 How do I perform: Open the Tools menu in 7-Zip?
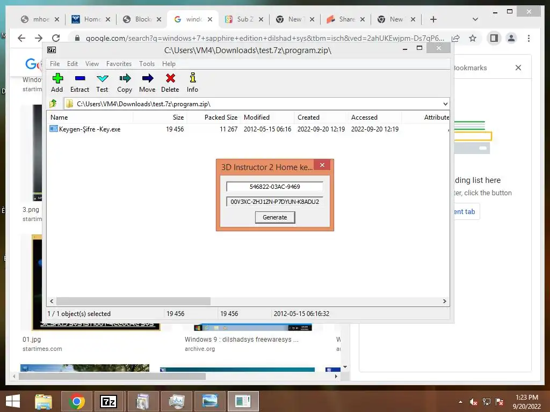pos(147,64)
